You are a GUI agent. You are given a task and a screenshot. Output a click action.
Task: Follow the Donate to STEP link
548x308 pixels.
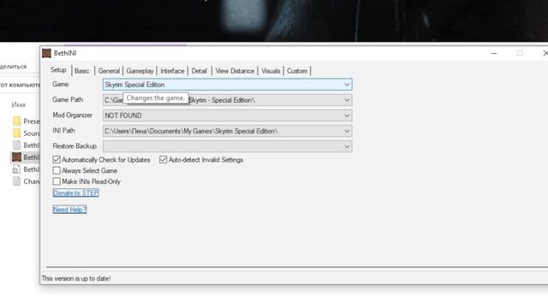[x=75, y=192]
